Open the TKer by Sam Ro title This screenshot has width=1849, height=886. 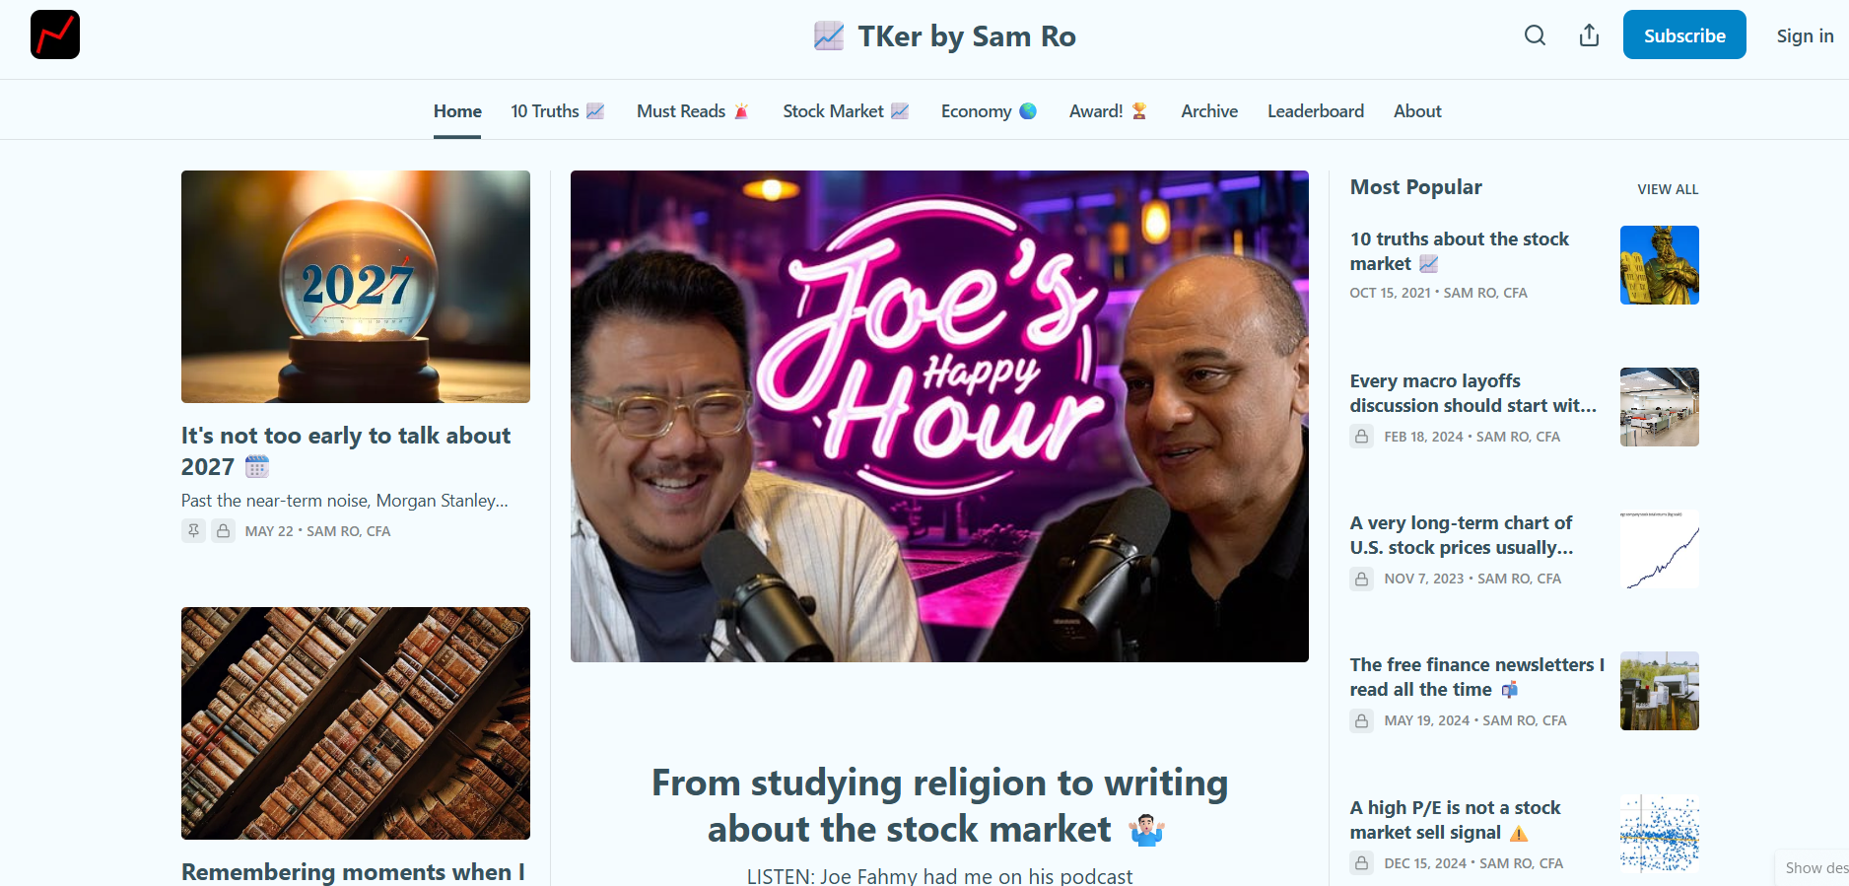point(944,36)
